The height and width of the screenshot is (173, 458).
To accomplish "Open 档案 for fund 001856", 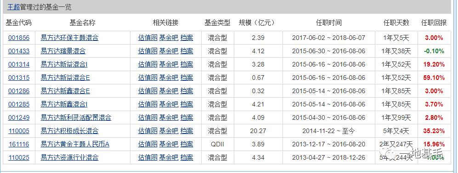I will (x=187, y=38).
